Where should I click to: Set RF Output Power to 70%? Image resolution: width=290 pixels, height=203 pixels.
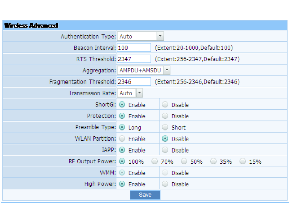[x=155, y=161]
